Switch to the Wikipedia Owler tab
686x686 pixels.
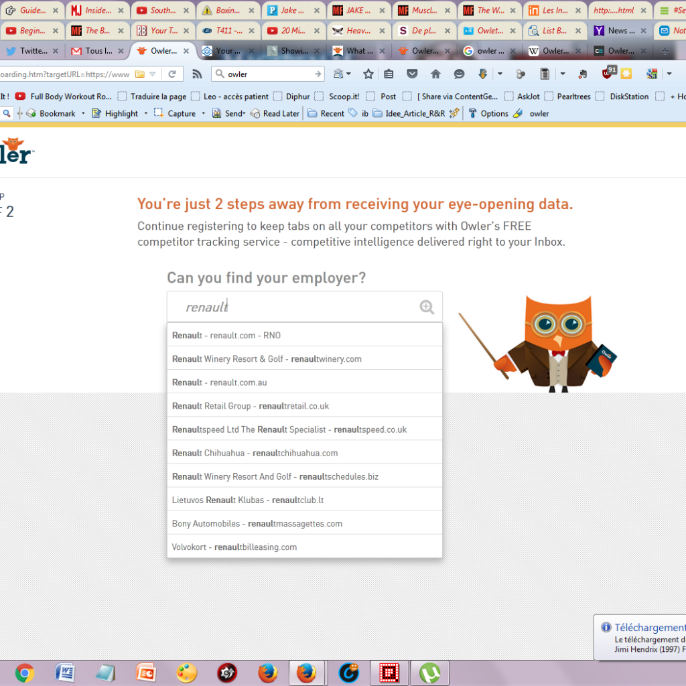[554, 51]
